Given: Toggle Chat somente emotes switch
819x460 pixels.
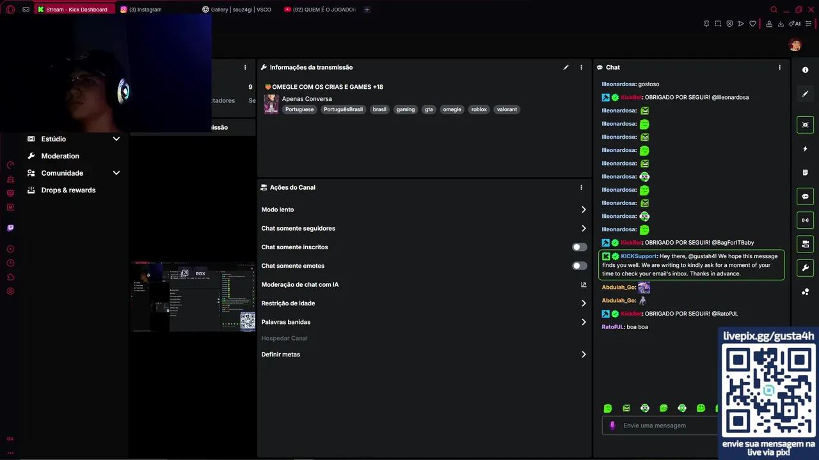Looking at the screenshot, I should (579, 266).
